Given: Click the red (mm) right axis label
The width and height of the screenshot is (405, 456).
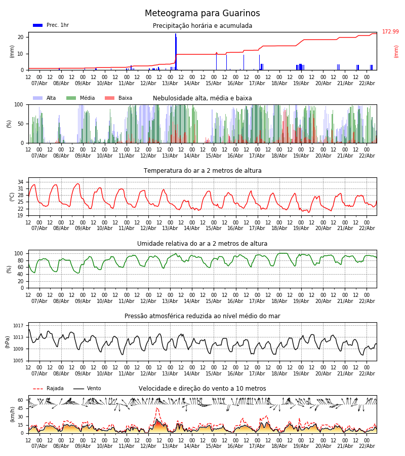Looking at the screenshot, I should (x=396, y=51).
